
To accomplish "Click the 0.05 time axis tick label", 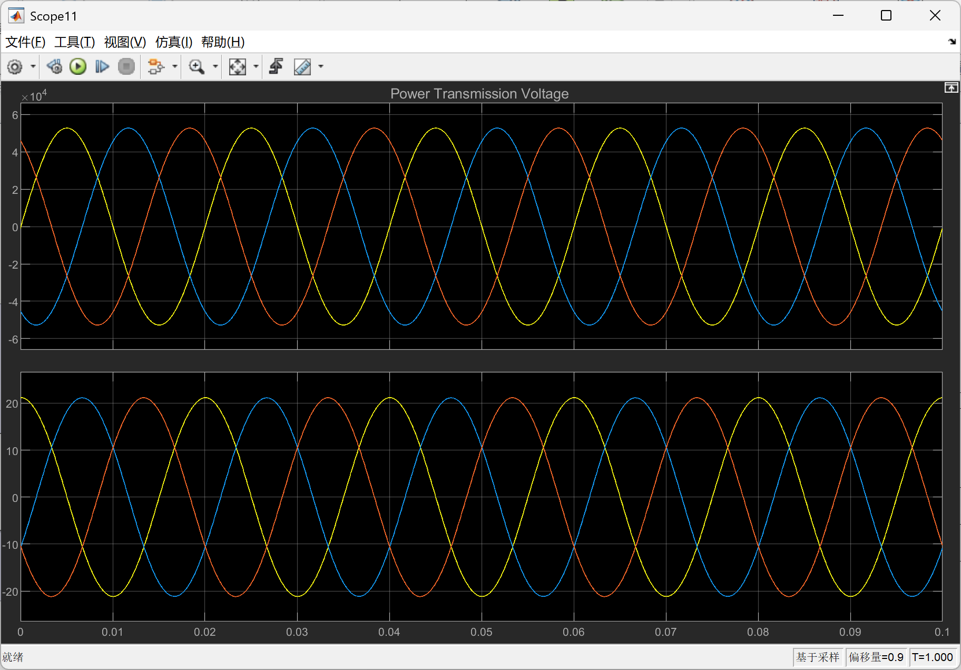I will tap(482, 632).
